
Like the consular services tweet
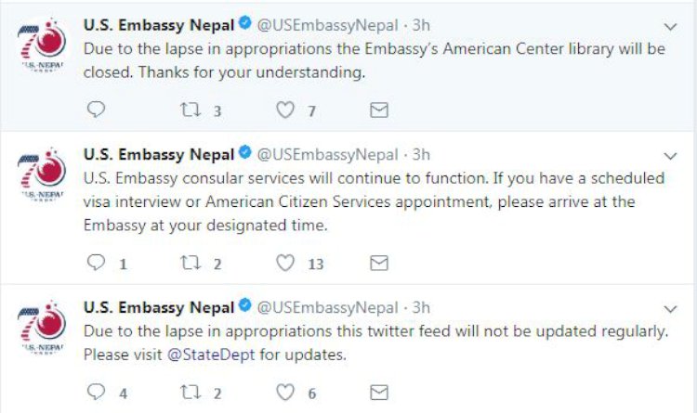pyautogui.click(x=286, y=264)
